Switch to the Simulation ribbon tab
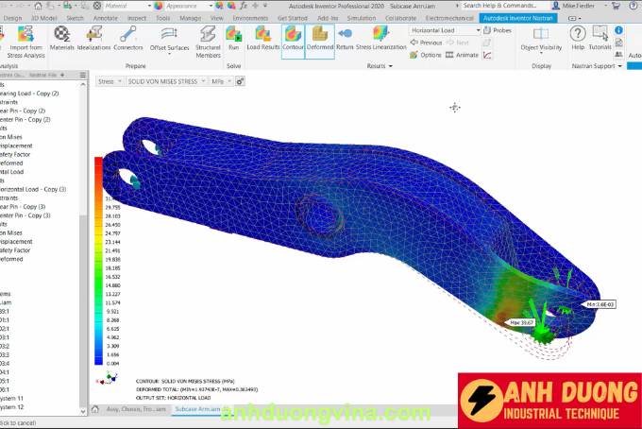Viewport: 642px width, 429px height. 361,18
